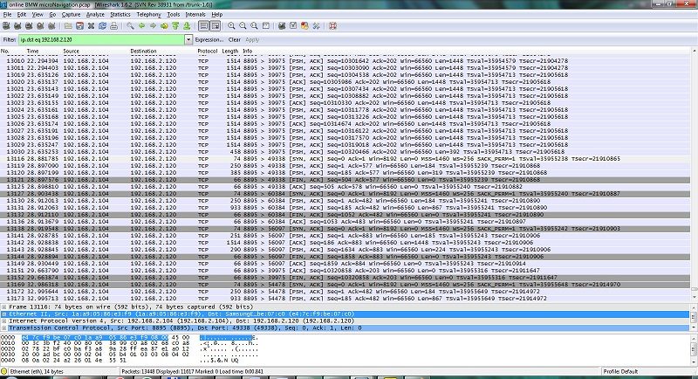The width and height of the screenshot is (698, 379).
Task: Save the capture file icon
Action: tap(79, 26)
